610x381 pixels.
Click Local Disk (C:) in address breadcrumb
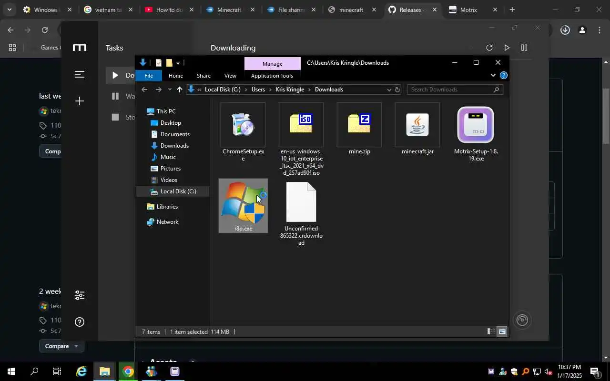tap(223, 90)
